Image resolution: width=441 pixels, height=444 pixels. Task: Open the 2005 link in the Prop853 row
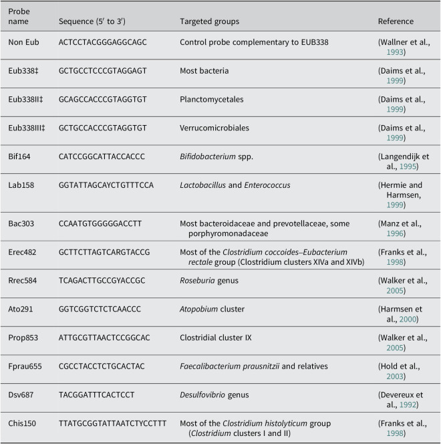395,348
